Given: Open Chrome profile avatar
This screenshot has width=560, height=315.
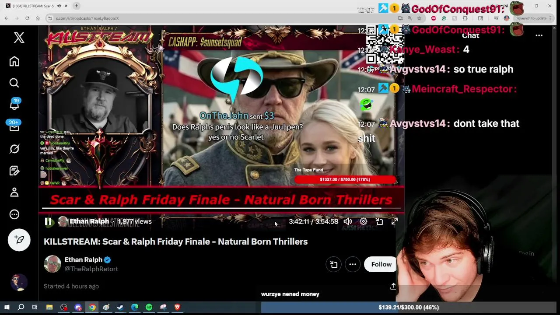Looking at the screenshot, I should tap(507, 18).
